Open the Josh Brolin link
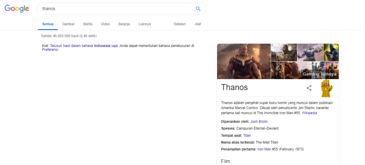The image size is (365, 165). pyautogui.click(x=259, y=121)
